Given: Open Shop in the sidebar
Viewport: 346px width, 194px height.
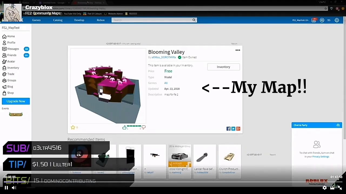Looking at the screenshot, I should 8,93.
